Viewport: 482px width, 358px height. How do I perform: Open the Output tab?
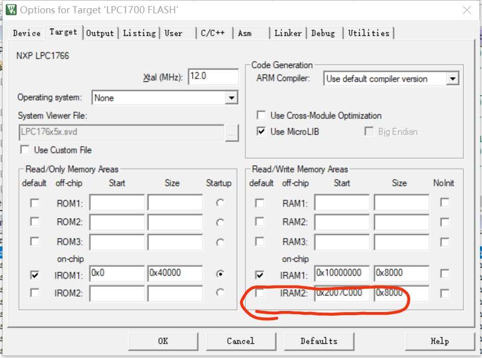(100, 33)
